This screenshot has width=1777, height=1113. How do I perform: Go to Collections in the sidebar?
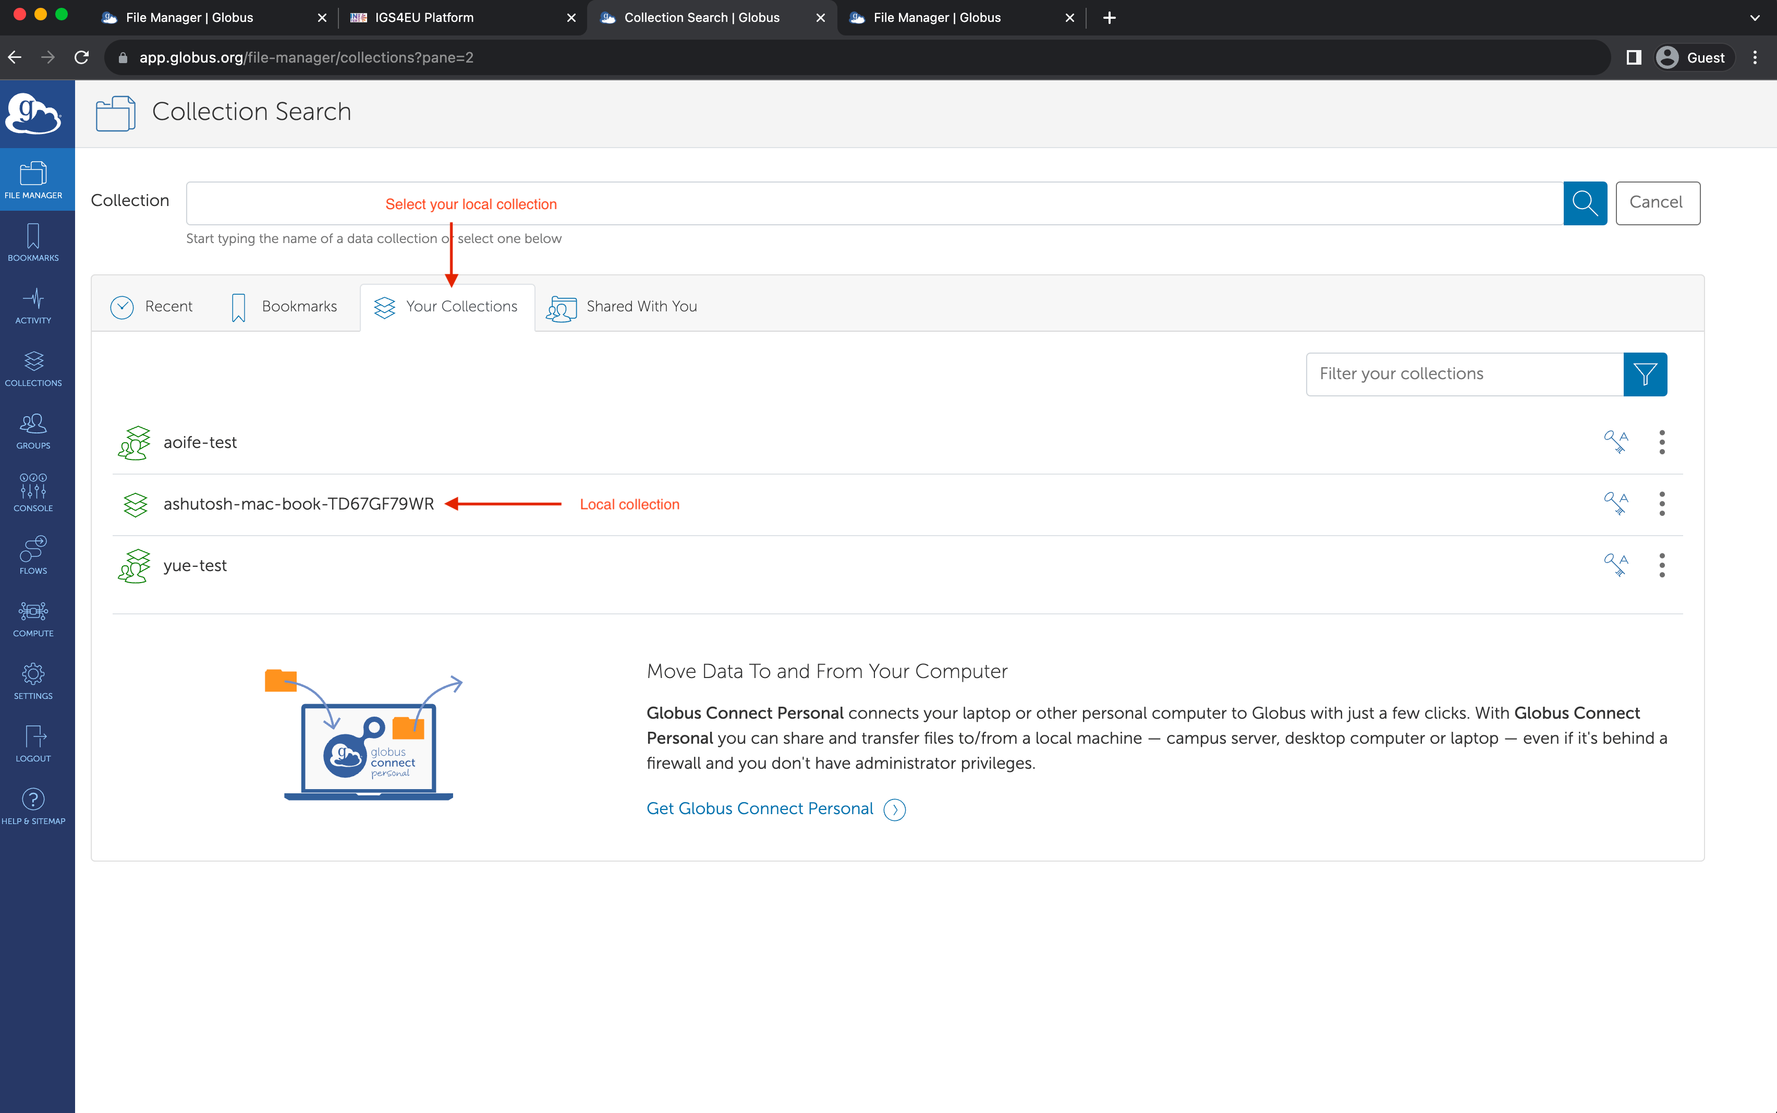coord(33,368)
